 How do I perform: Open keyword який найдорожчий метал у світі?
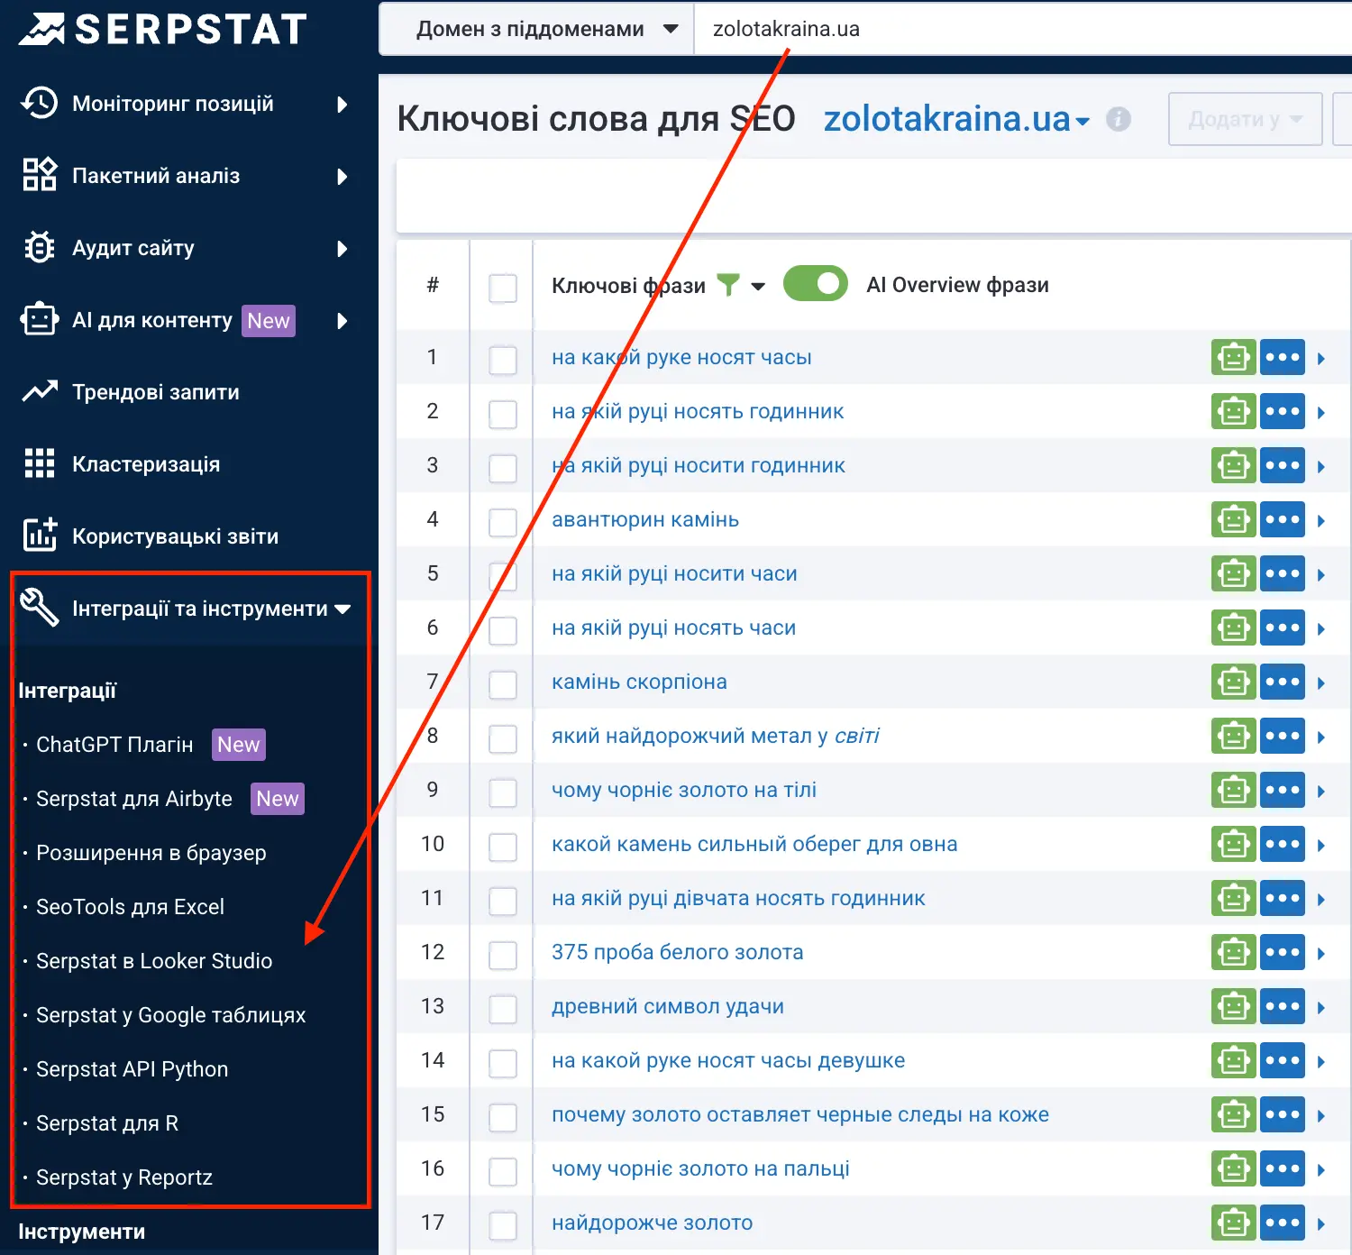click(x=716, y=736)
